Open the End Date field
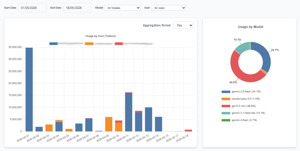Screen dimensions: 300x151 pos(77,8)
